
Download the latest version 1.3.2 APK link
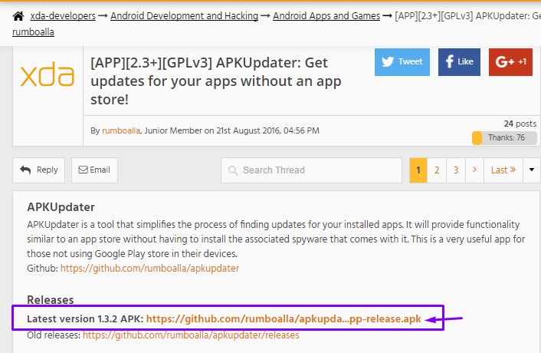coord(284,318)
